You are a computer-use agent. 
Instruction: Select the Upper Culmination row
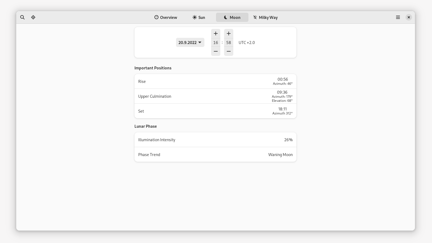[x=215, y=96]
